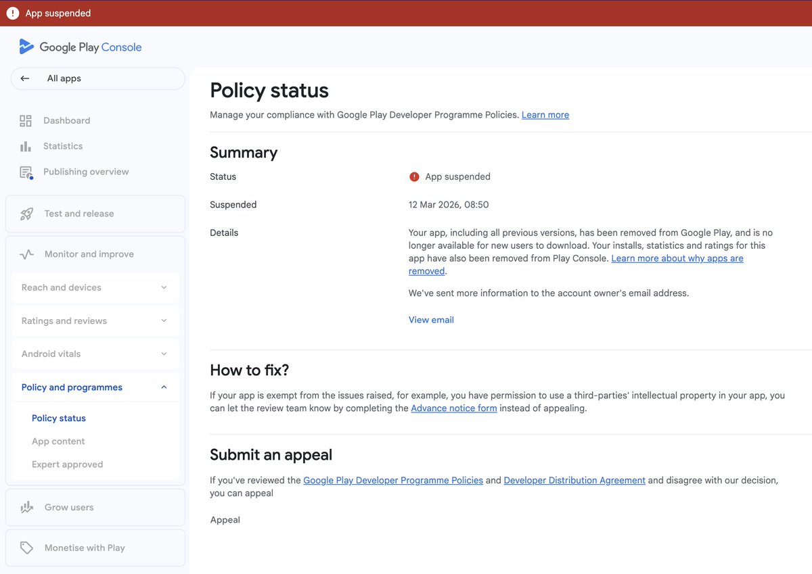Click the back arrow beside All apps
Viewport: 812px width, 574px height.
click(x=25, y=78)
